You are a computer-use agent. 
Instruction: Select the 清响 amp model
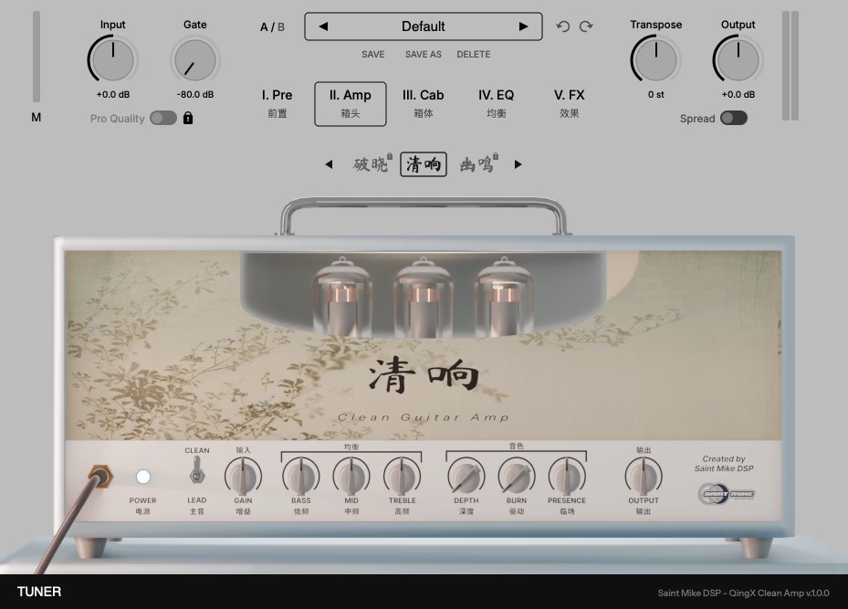tap(424, 164)
